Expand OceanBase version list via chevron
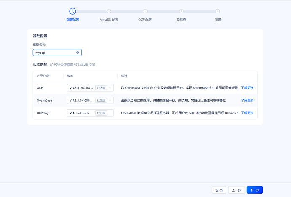Screen dimensions: 291x197 coord(110,100)
